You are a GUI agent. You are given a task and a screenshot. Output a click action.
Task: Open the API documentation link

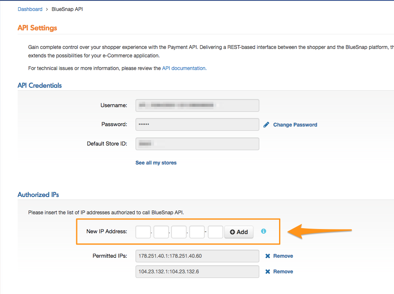184,68
